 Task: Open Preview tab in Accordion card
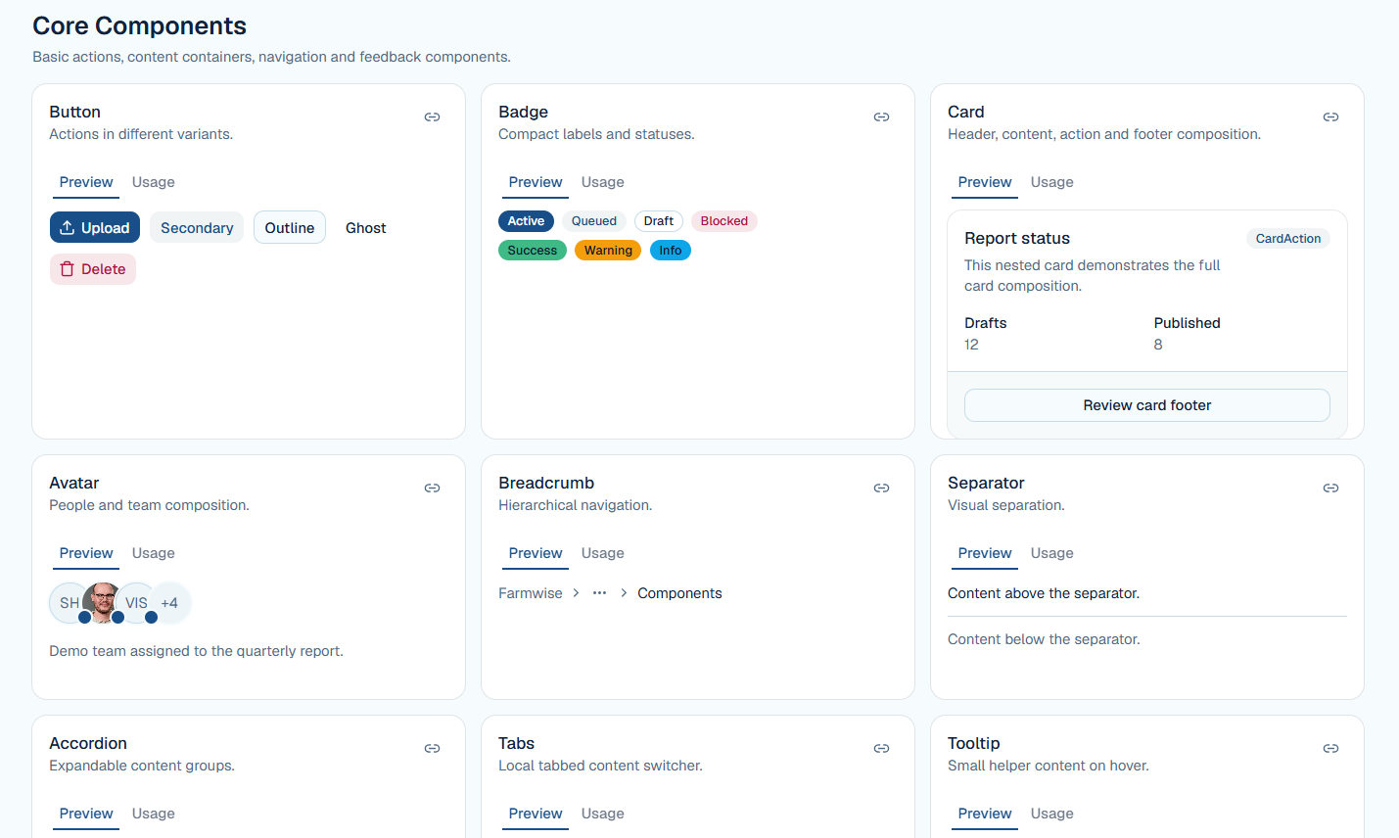tap(86, 814)
